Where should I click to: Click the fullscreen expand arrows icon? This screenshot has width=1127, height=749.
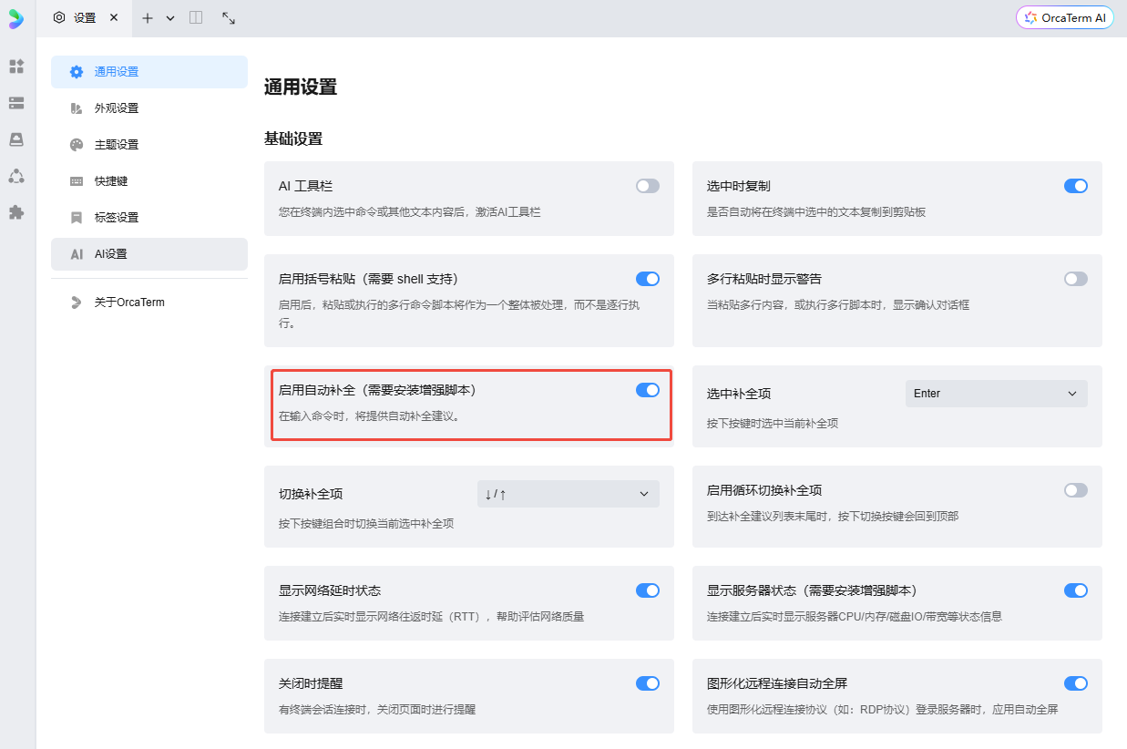point(229,18)
